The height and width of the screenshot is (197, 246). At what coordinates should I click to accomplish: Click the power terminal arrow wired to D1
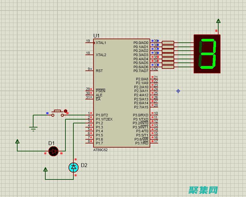[18, 142]
